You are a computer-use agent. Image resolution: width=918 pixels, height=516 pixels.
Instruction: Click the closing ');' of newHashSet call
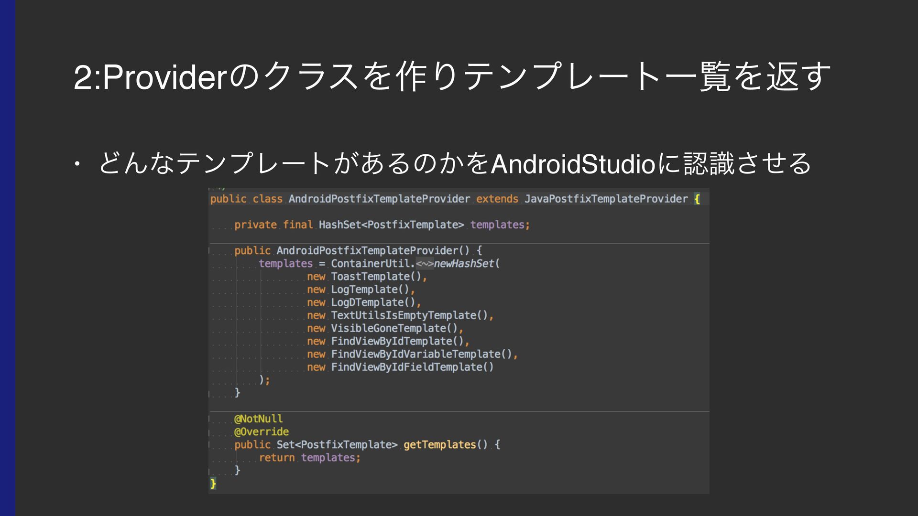click(x=264, y=380)
